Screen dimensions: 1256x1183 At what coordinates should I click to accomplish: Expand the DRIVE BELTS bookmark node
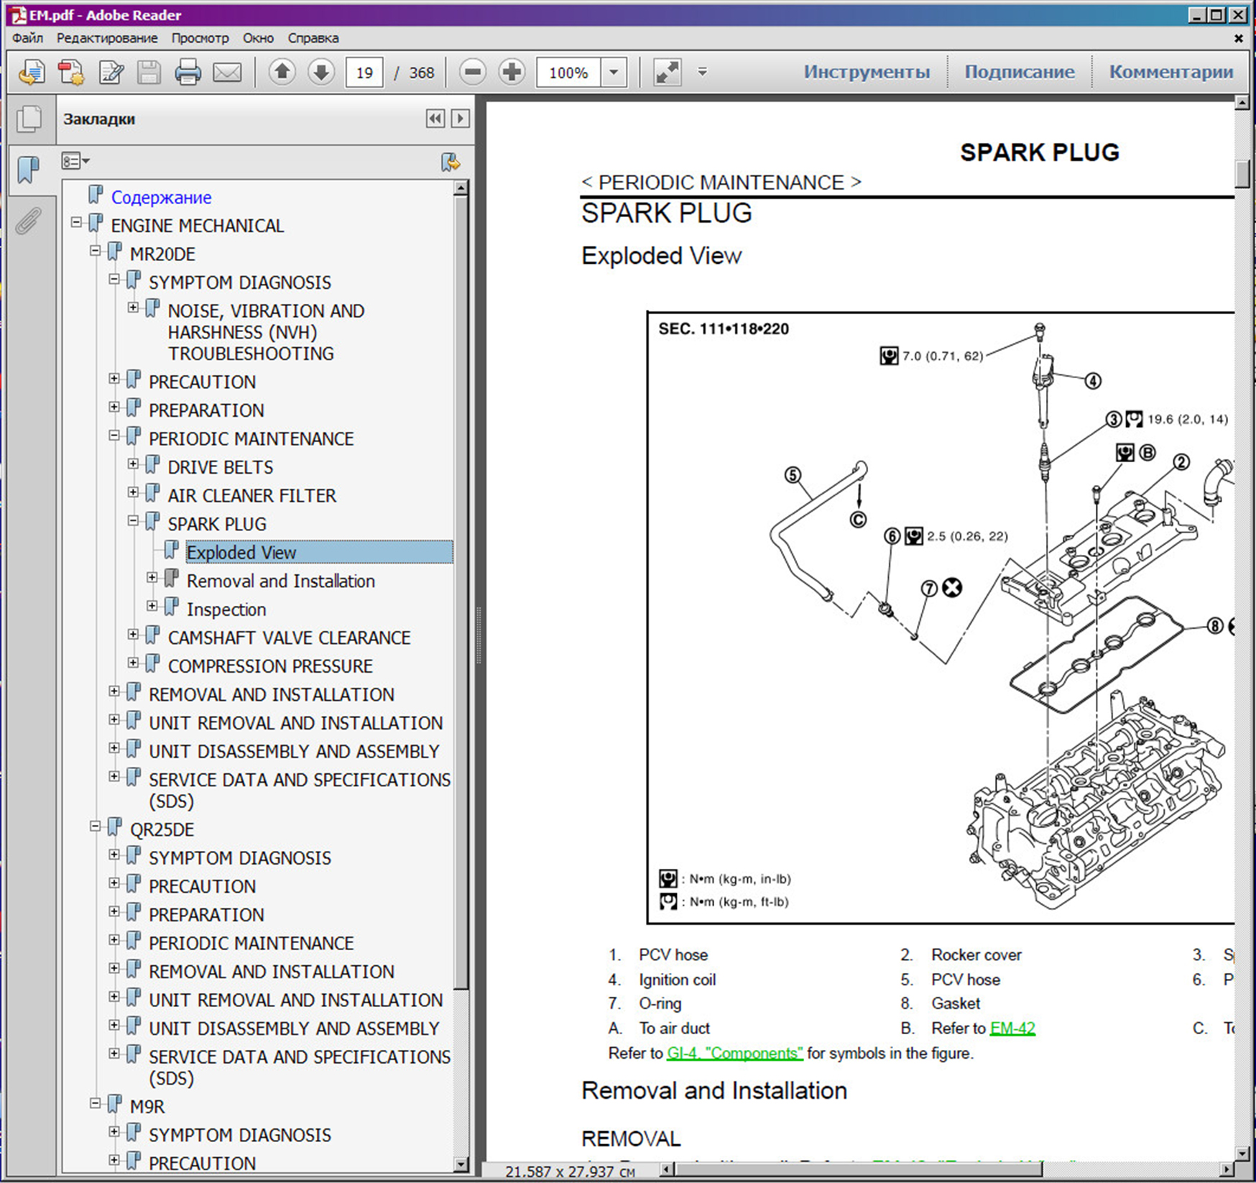pyautogui.click(x=133, y=464)
